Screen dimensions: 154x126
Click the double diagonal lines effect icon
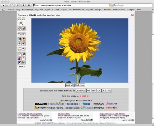[24, 54]
